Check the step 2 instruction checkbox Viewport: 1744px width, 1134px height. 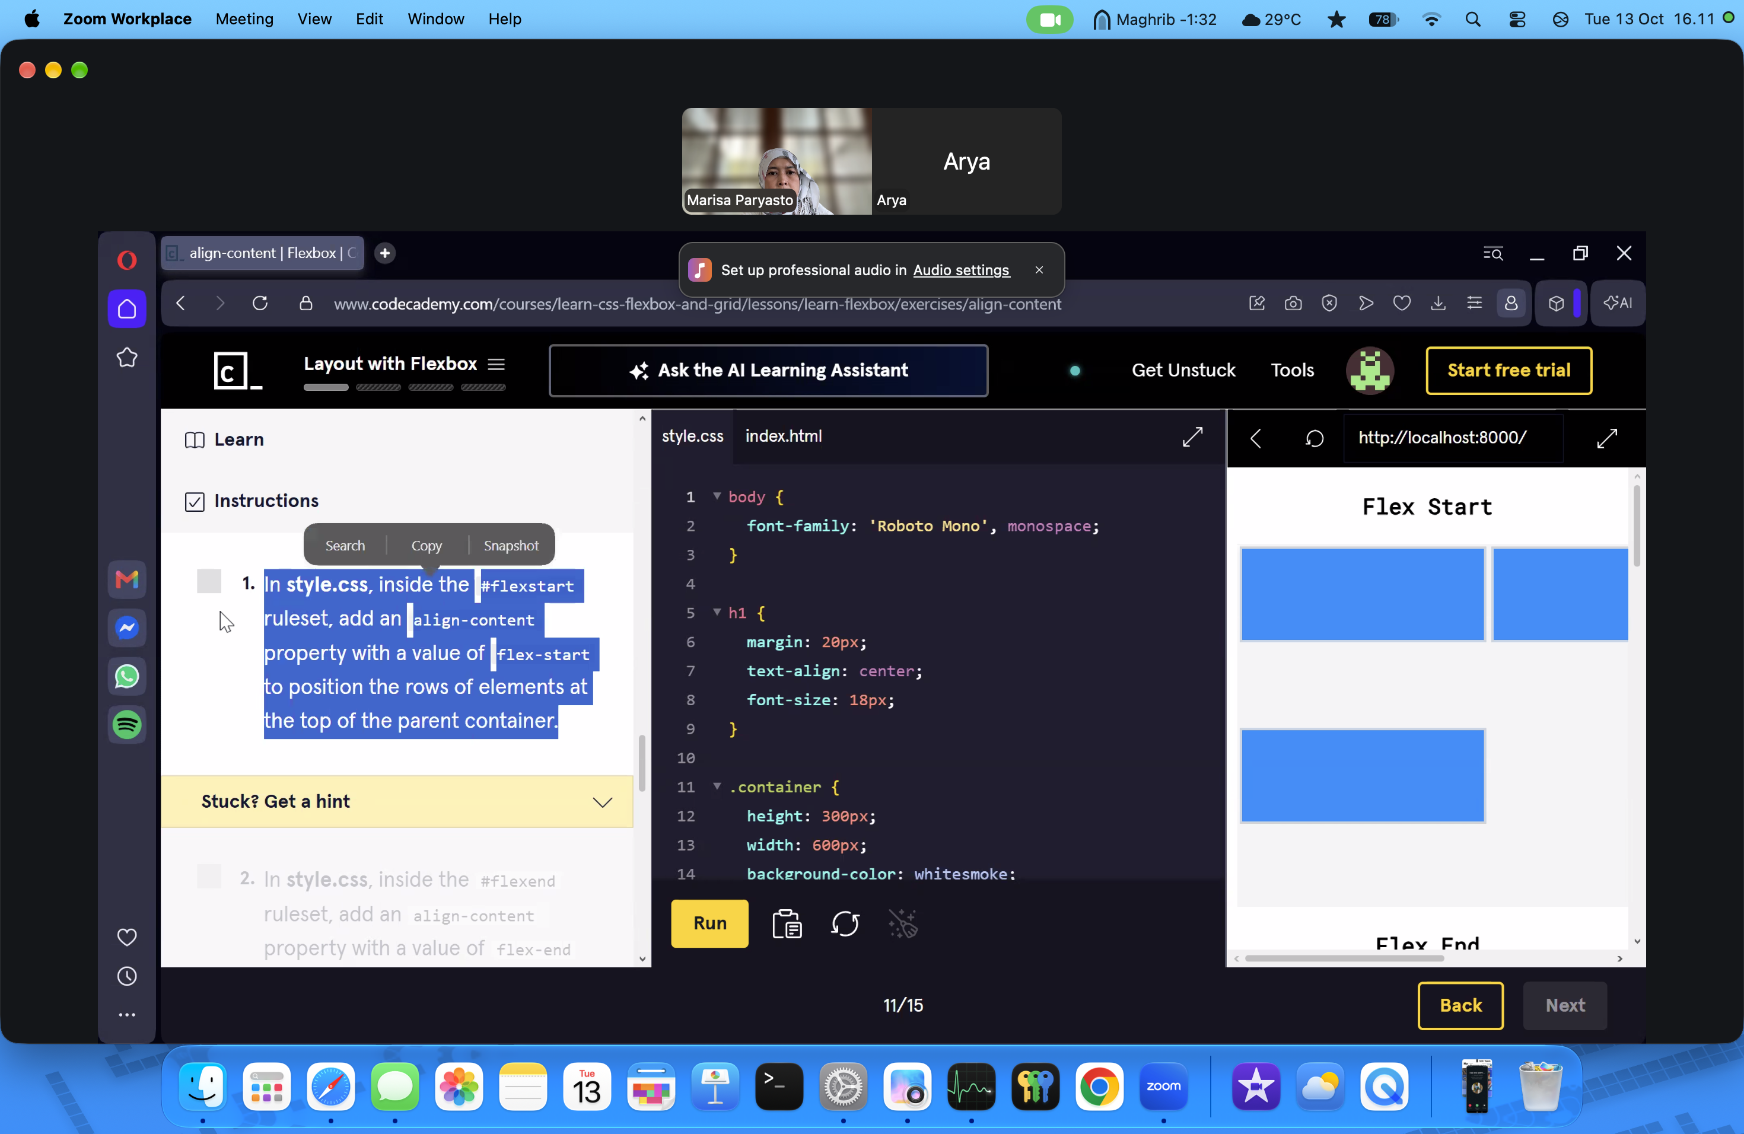[209, 876]
